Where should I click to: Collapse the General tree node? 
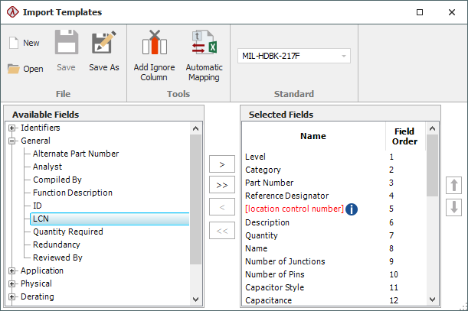pyautogui.click(x=12, y=141)
